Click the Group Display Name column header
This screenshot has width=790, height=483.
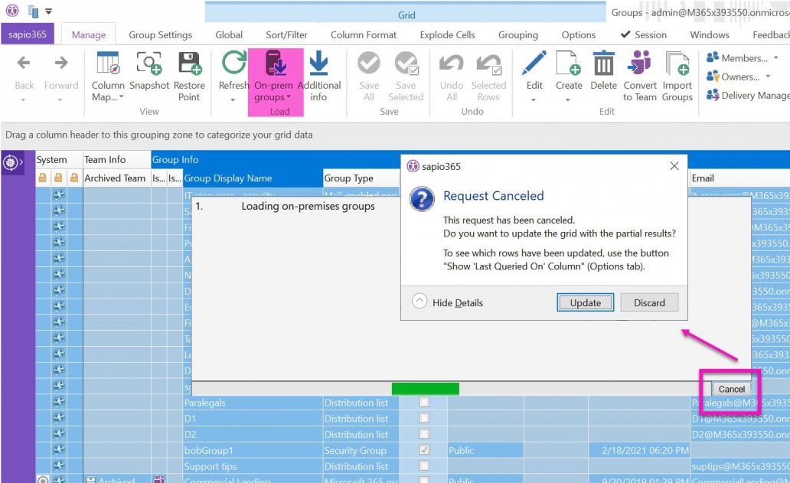click(x=253, y=178)
